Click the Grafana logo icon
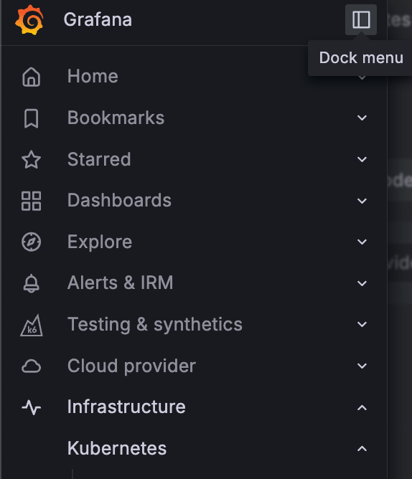This screenshot has height=479, width=412. (x=29, y=20)
